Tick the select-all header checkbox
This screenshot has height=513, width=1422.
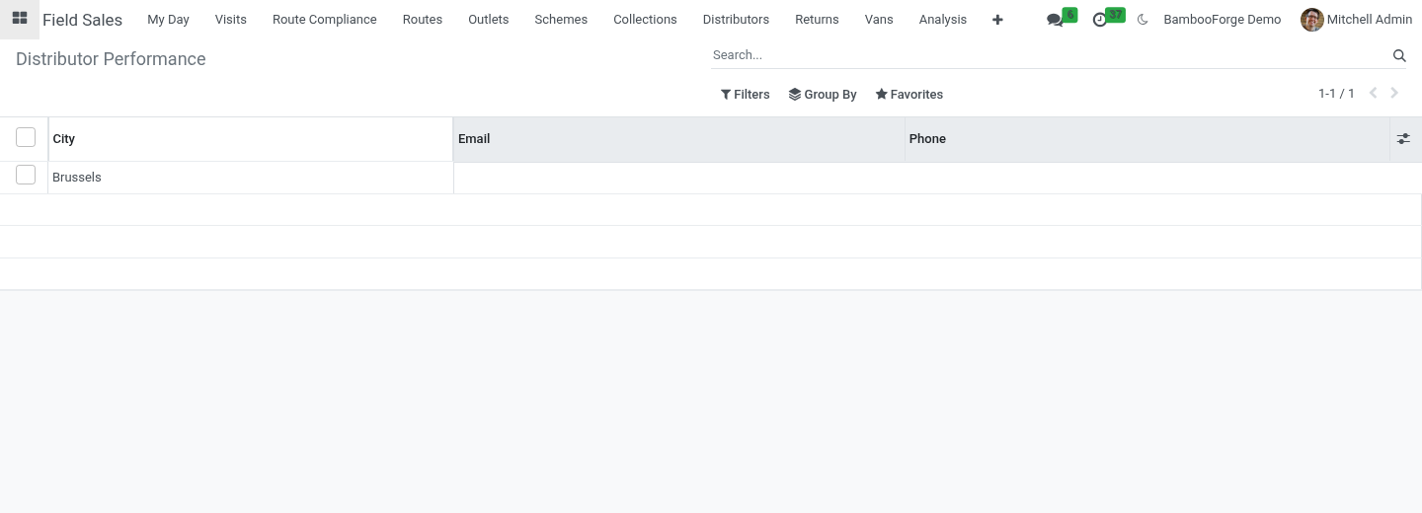(x=26, y=137)
